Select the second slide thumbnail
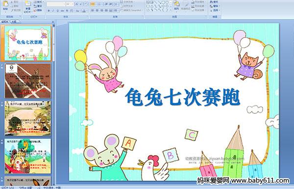This screenshot has width=294, height=189. (x=28, y=81)
